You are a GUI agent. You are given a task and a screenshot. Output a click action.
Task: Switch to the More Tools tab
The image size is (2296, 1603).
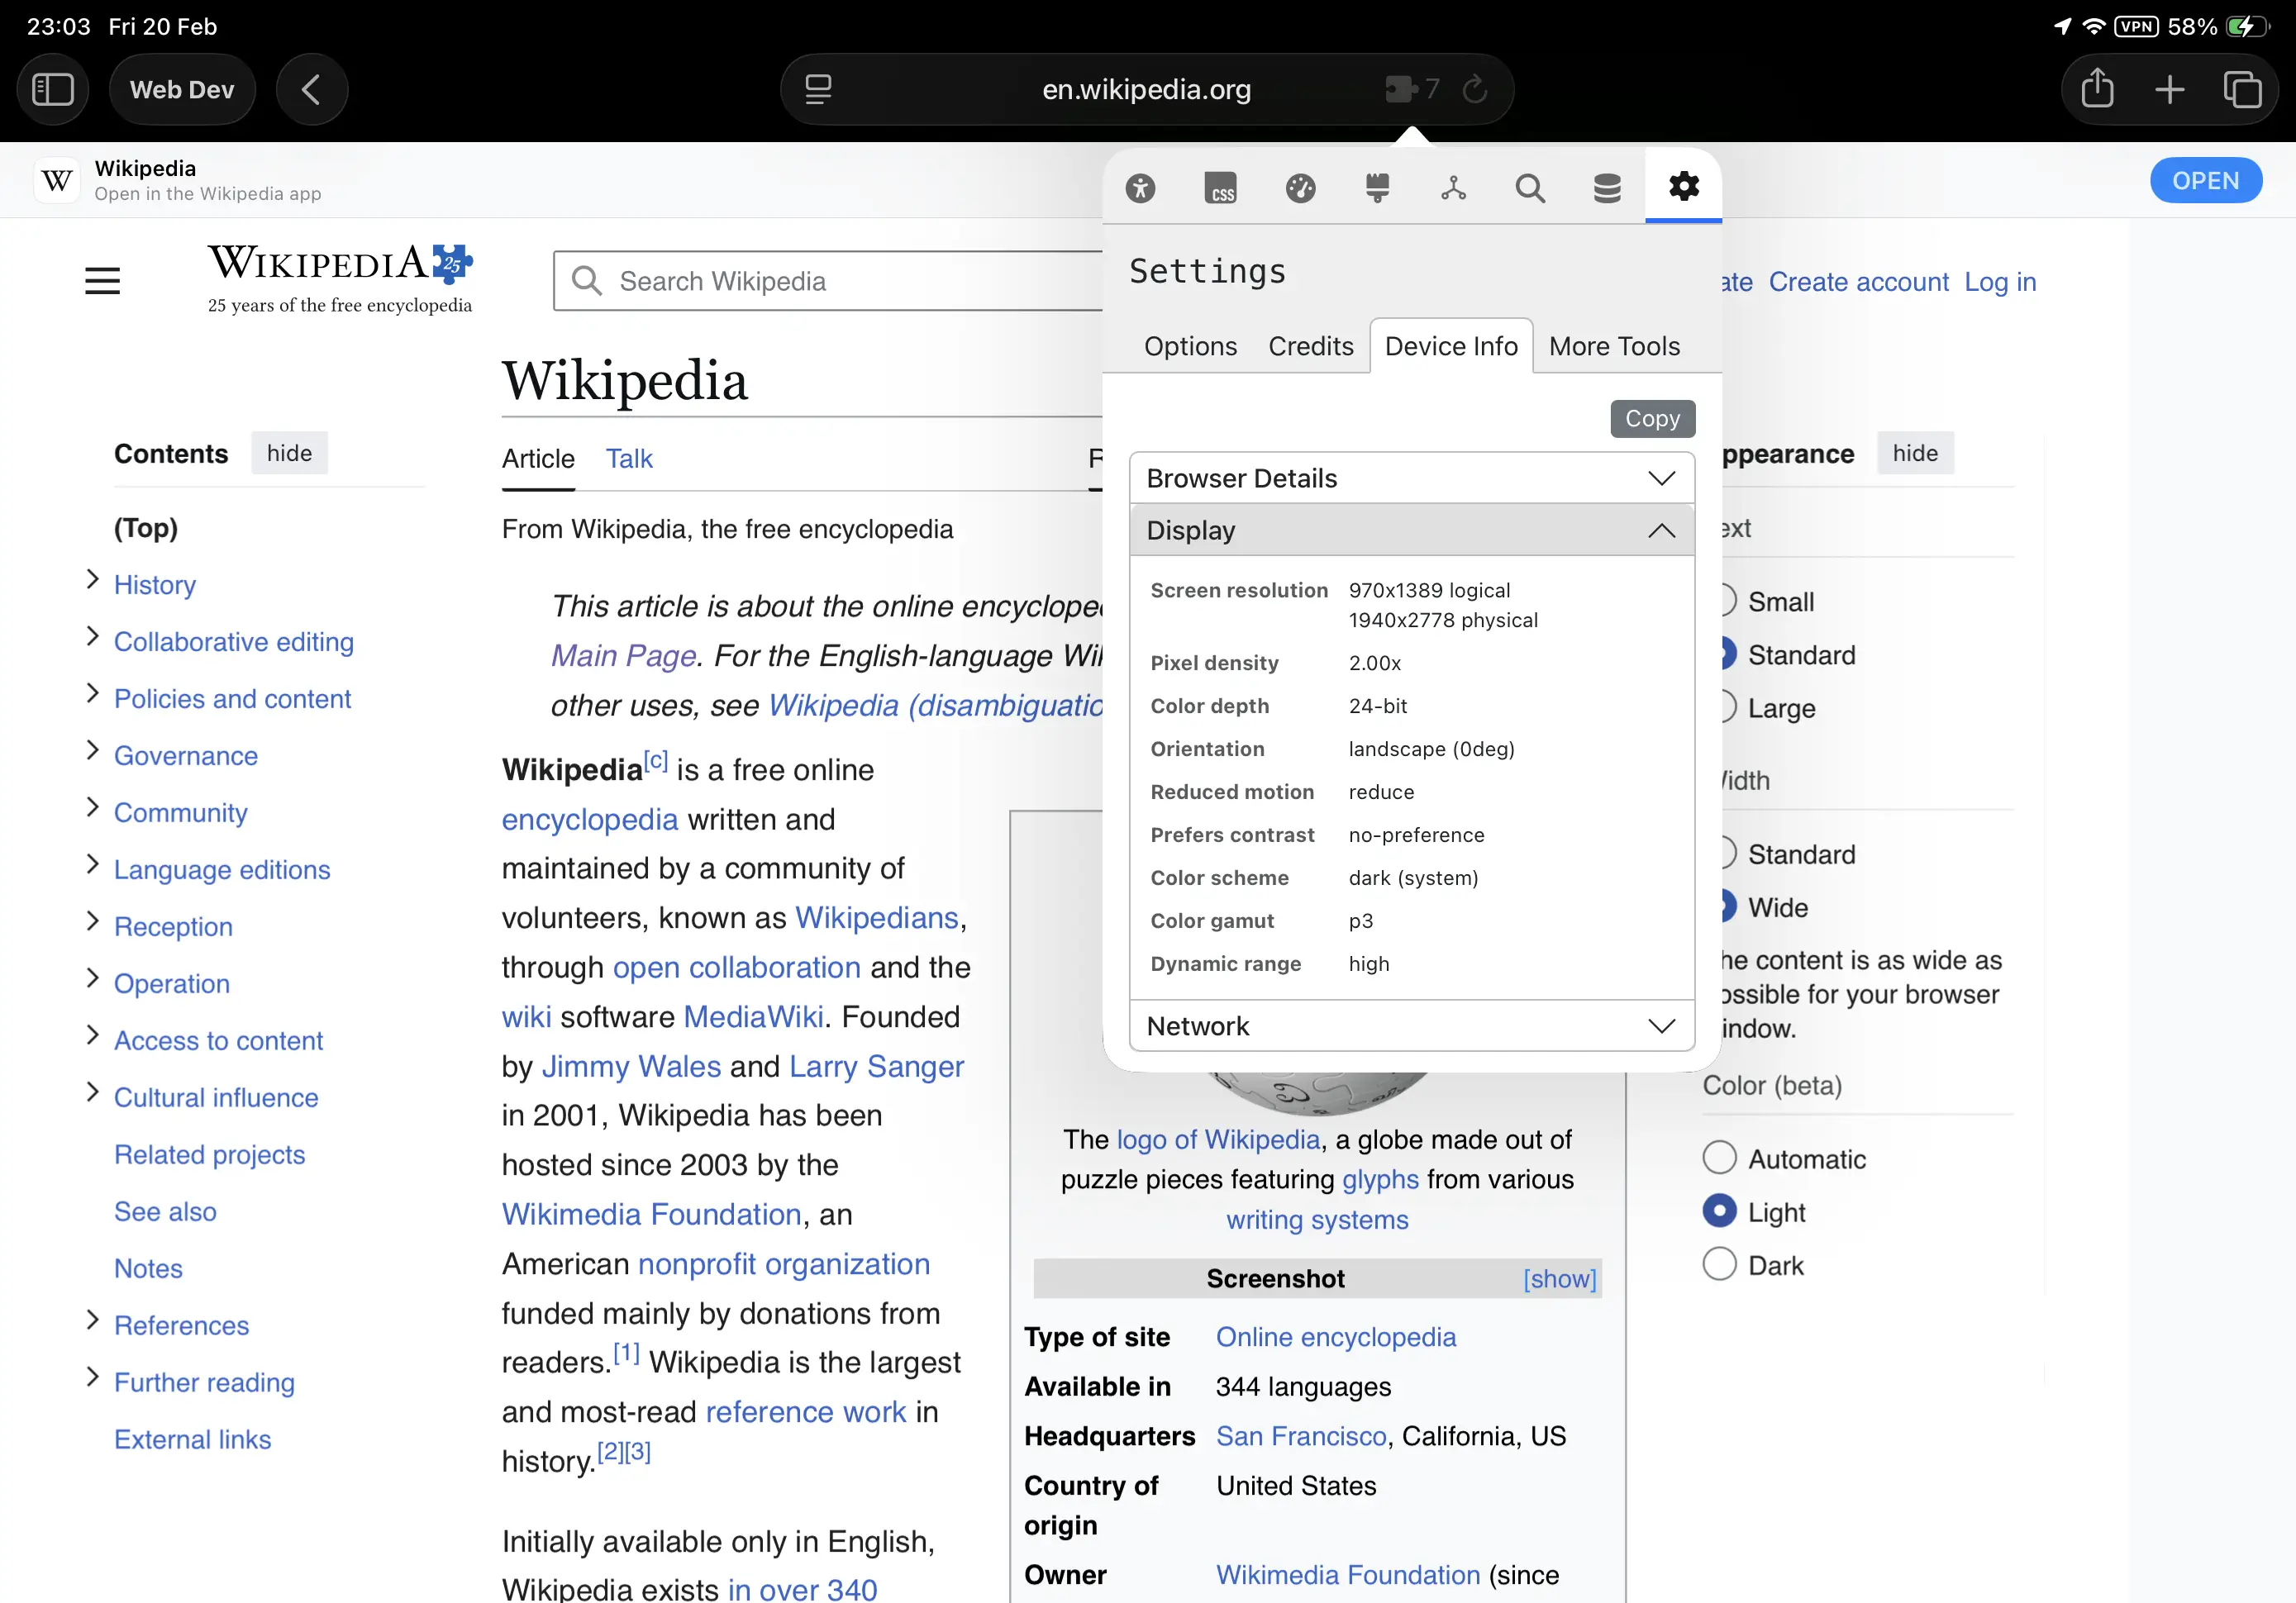(x=1614, y=346)
